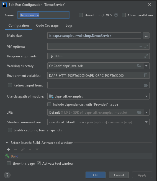Add a new before launch task
157x181 pixels.
coord(8,149)
